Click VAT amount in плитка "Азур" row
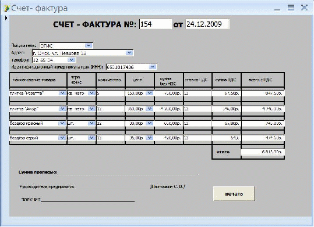Image resolution: width=314 pixels, height=227 pixels. [x=227, y=109]
